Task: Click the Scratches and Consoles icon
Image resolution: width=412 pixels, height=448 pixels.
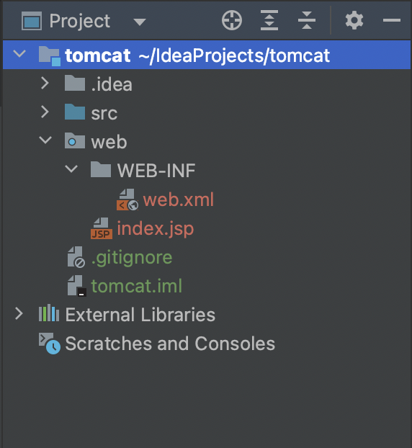Action: 50,343
